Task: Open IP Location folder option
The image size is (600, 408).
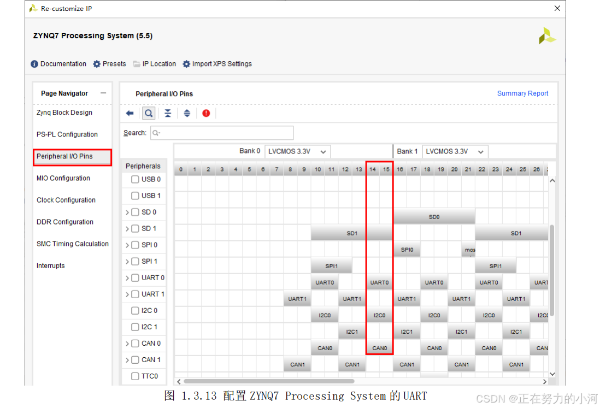Action: click(154, 64)
